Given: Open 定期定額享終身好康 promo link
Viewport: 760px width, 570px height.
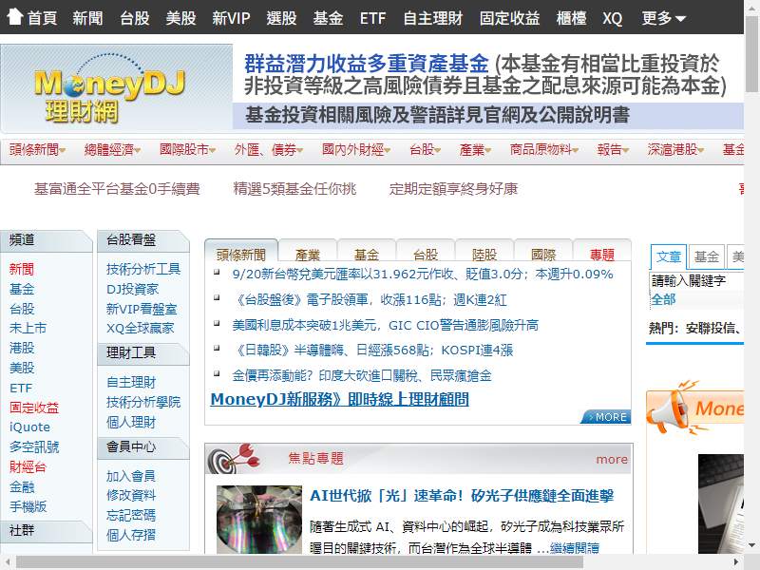Looking at the screenshot, I should point(454,188).
